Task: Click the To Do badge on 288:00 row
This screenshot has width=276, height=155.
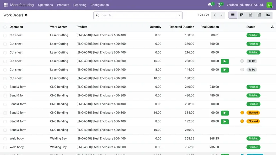Action: [252, 61]
